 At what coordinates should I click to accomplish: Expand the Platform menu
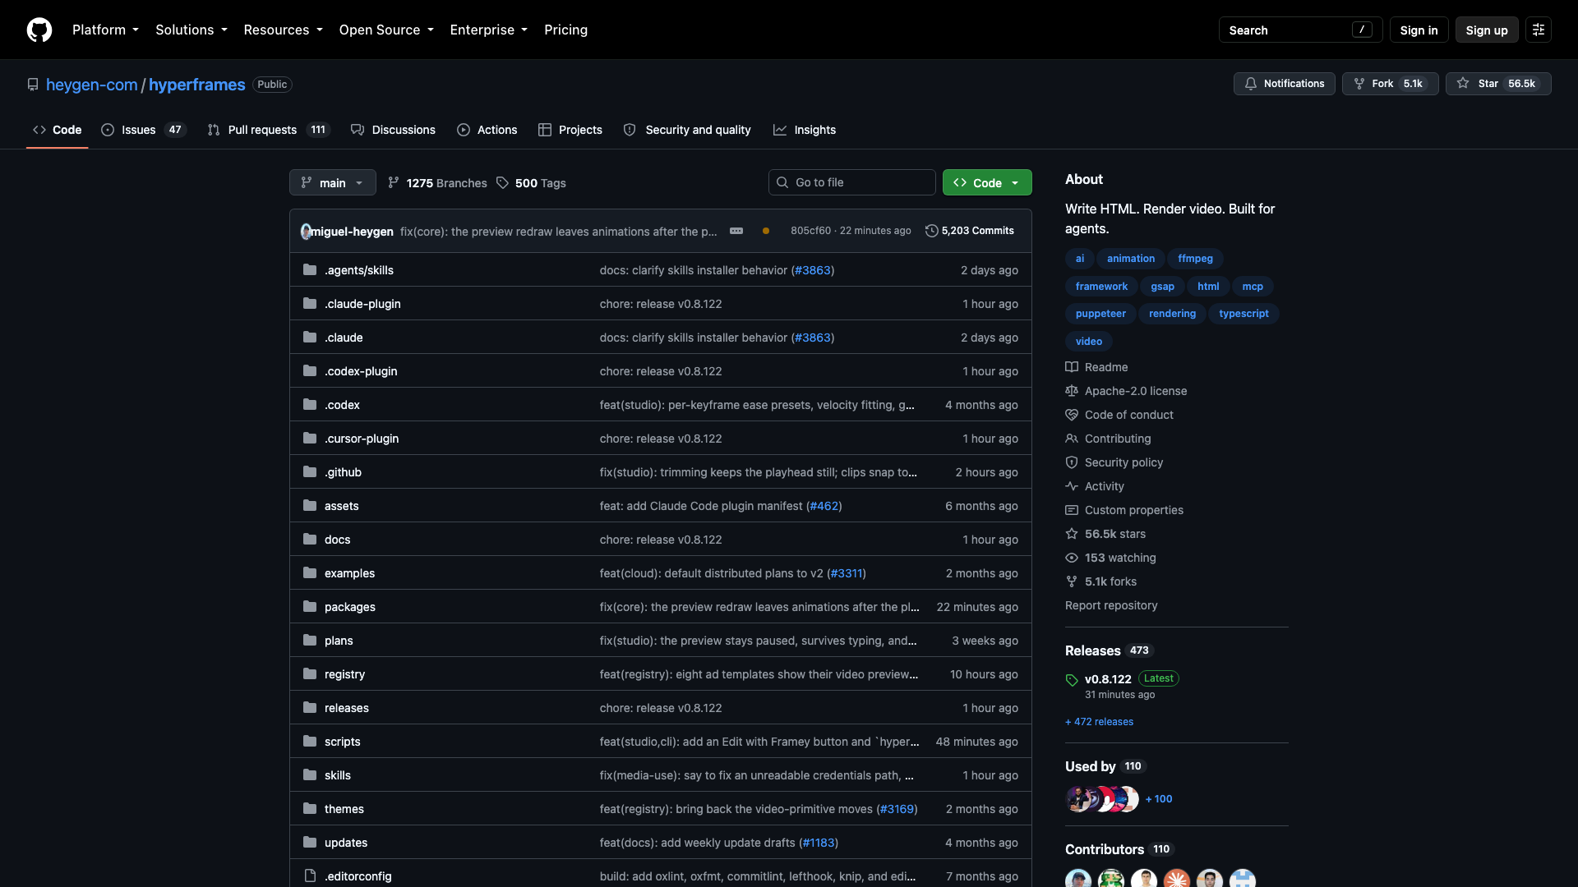[x=105, y=30]
